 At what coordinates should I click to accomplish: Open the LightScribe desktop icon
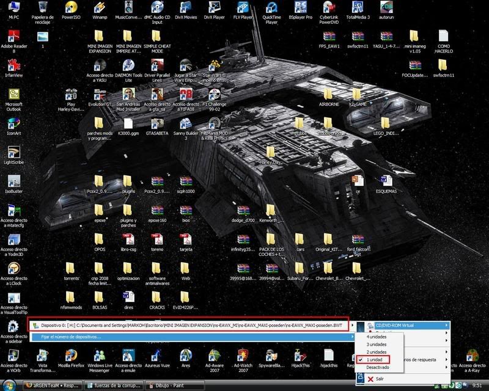tap(13, 155)
